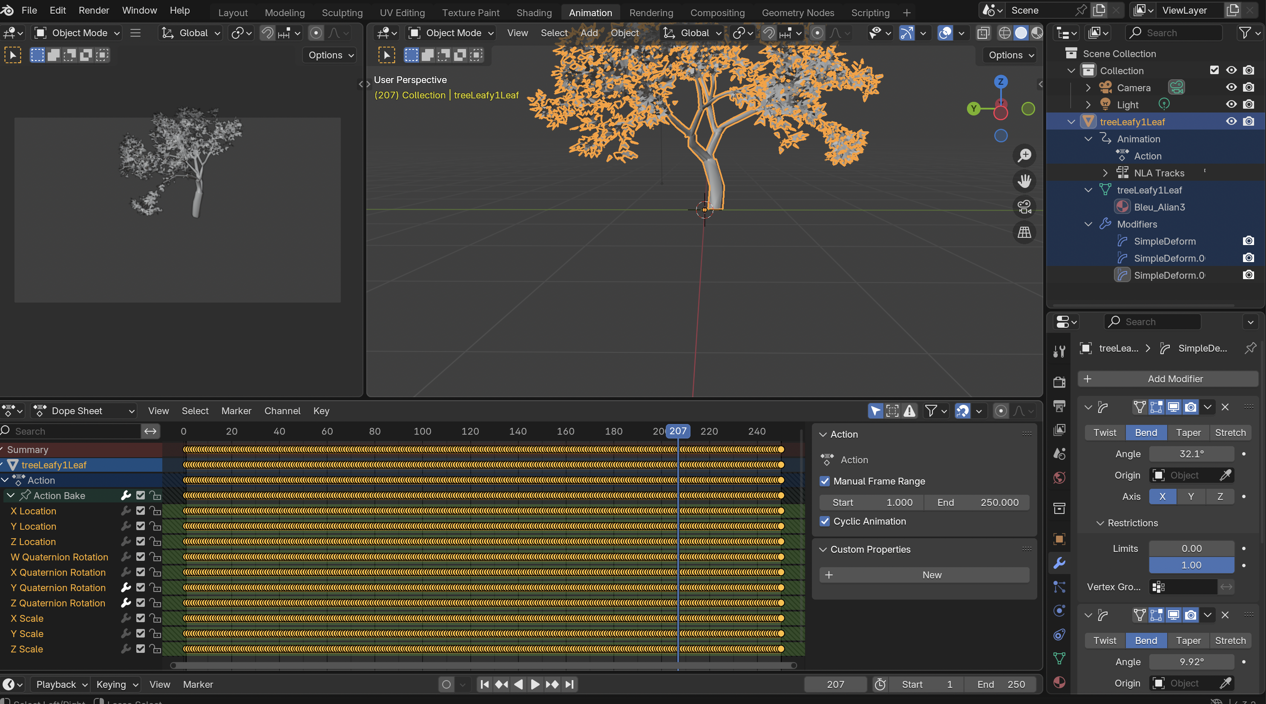
Task: Open the Channel menu in Dope Sheet
Action: pyautogui.click(x=282, y=411)
